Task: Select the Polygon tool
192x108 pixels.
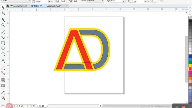Action: coord(3,54)
